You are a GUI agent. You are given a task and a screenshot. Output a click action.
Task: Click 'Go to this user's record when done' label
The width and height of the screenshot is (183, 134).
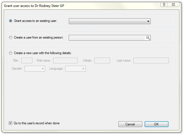tap(36, 123)
